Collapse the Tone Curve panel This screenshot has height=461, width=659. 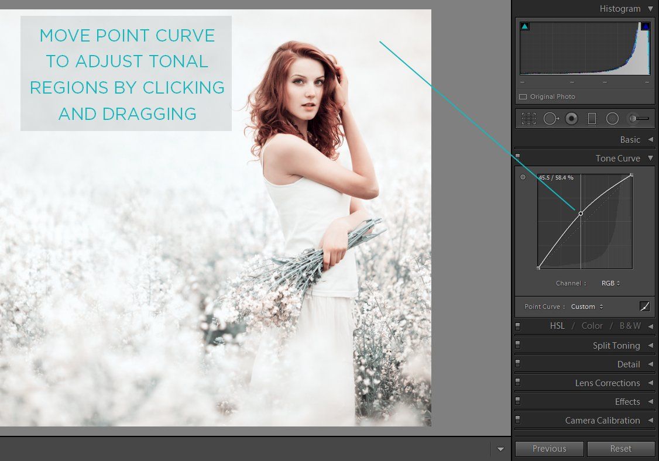pos(651,158)
